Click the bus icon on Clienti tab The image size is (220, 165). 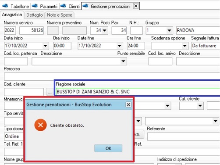(x=63, y=6)
